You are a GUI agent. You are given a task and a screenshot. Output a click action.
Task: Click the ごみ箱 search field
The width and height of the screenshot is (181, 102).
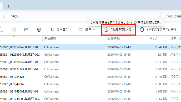171,17
